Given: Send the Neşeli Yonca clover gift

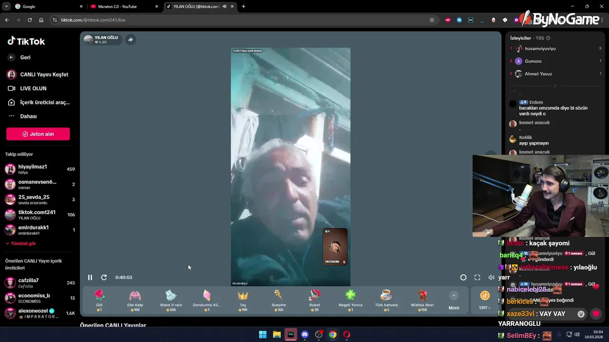Looking at the screenshot, I should click(351, 300).
